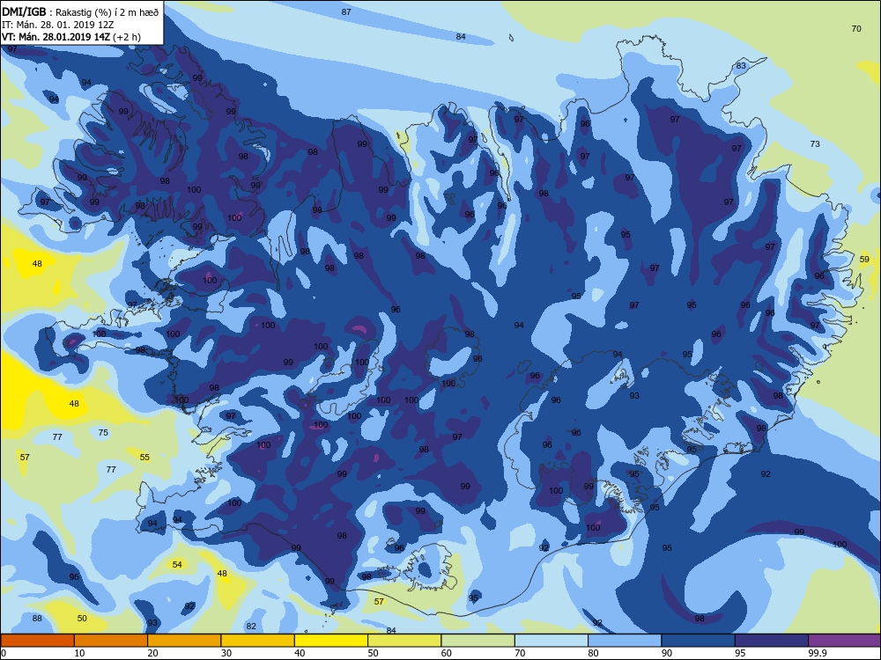The height and width of the screenshot is (660, 881).
Task: Click the humidity value '70' on the map
Action: coord(856,29)
